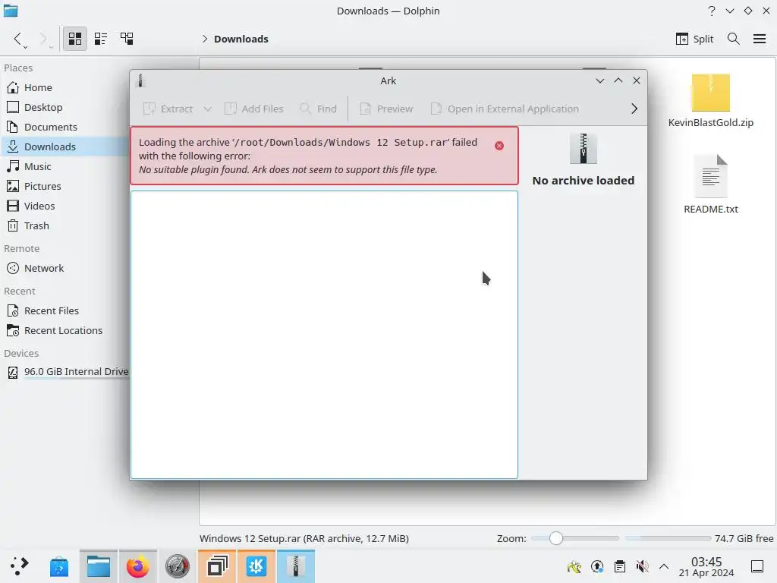Adjust Dolphin zoom slider handle
This screenshot has width=777, height=583.
click(556, 538)
